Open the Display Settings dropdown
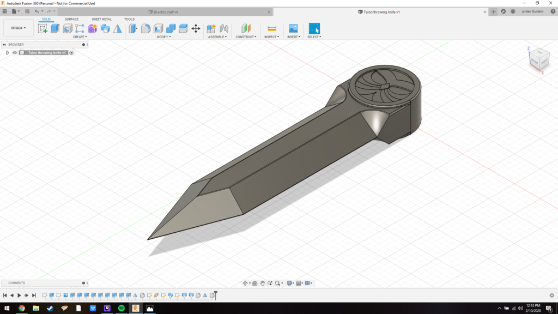This screenshot has height=314, width=558. 290,283
